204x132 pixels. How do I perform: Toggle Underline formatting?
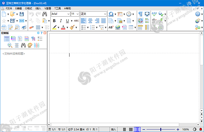[67, 21]
